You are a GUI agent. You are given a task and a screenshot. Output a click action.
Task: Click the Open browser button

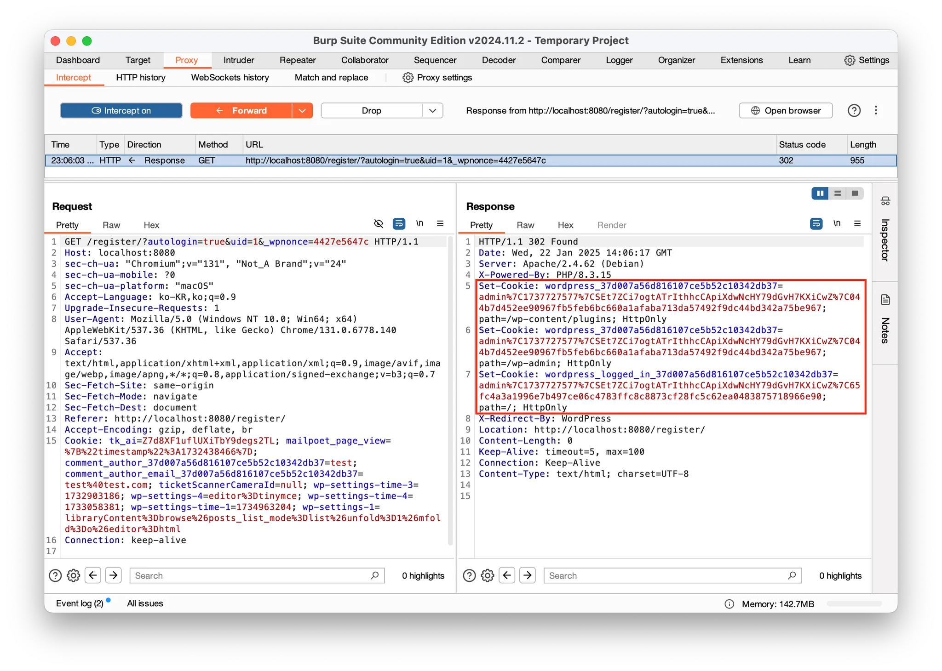pos(786,110)
